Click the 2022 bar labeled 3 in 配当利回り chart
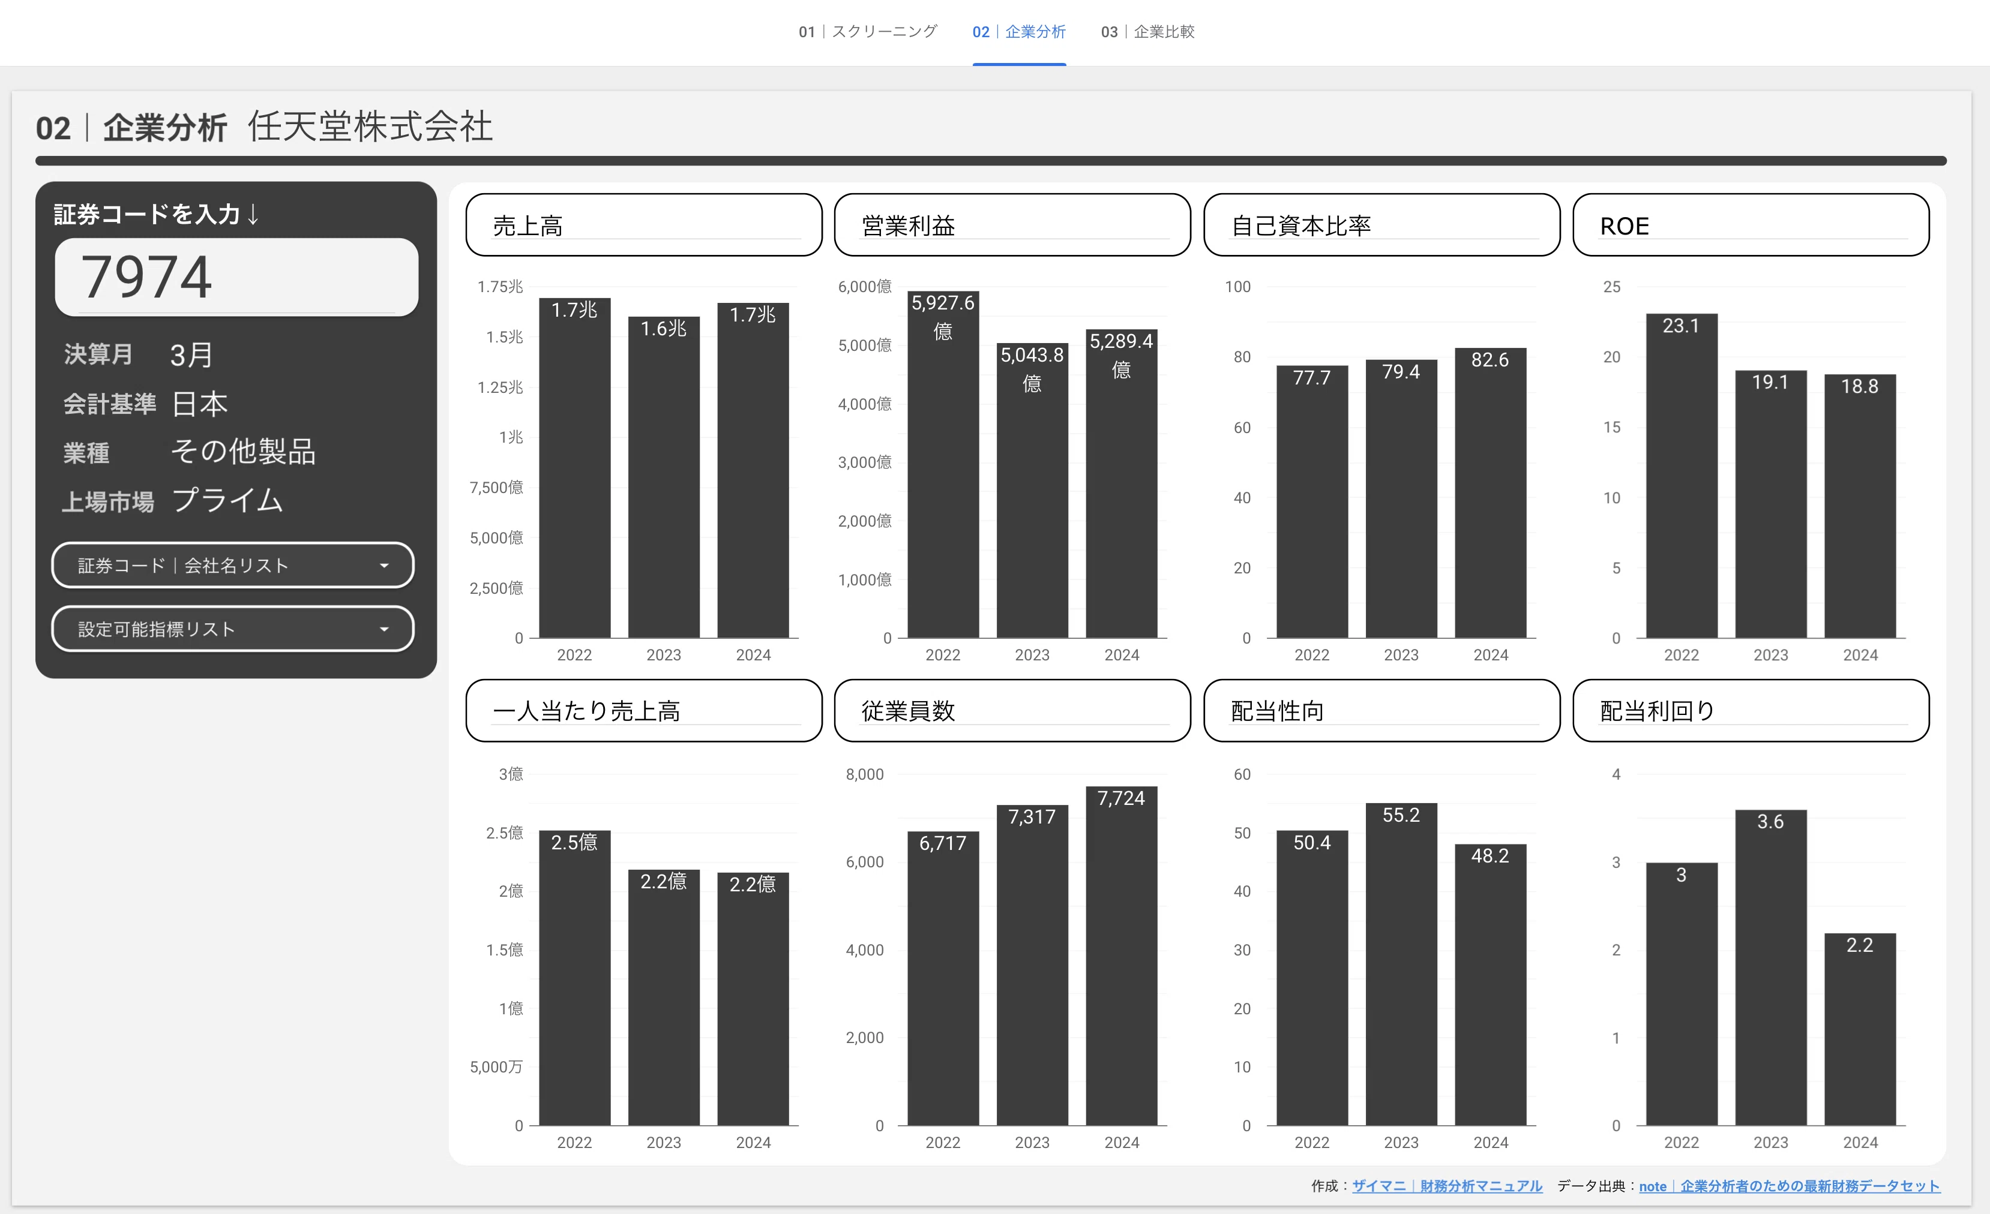 1682,994
